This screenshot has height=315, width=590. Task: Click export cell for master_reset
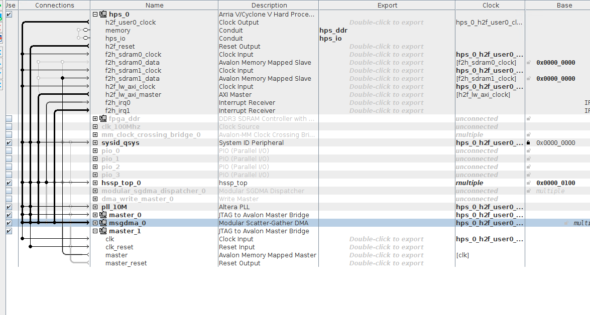tap(386, 263)
